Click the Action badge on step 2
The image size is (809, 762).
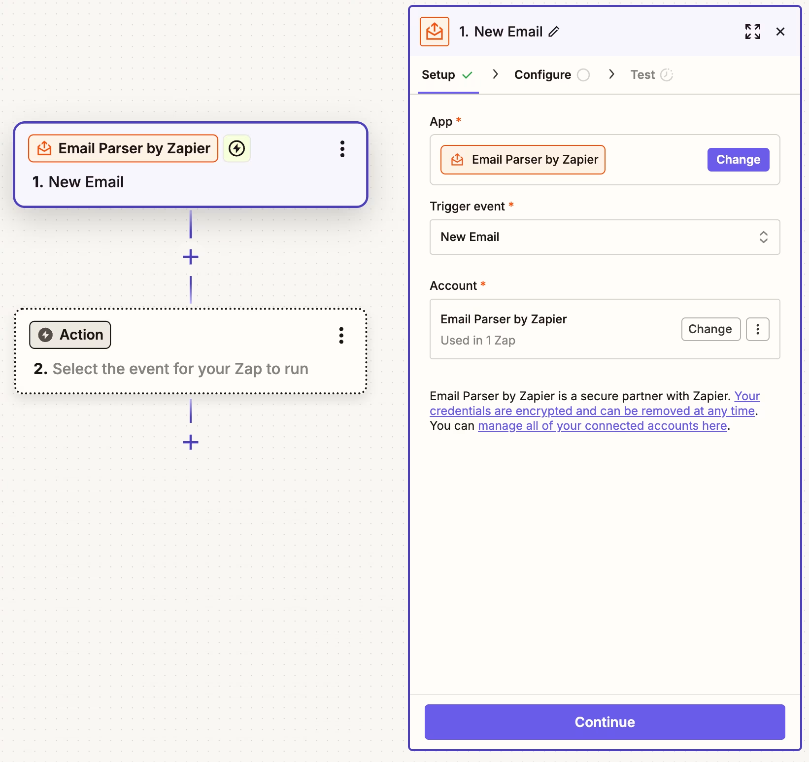point(70,335)
